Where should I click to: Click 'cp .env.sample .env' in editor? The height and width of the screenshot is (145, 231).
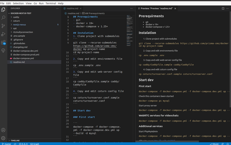point(87,65)
